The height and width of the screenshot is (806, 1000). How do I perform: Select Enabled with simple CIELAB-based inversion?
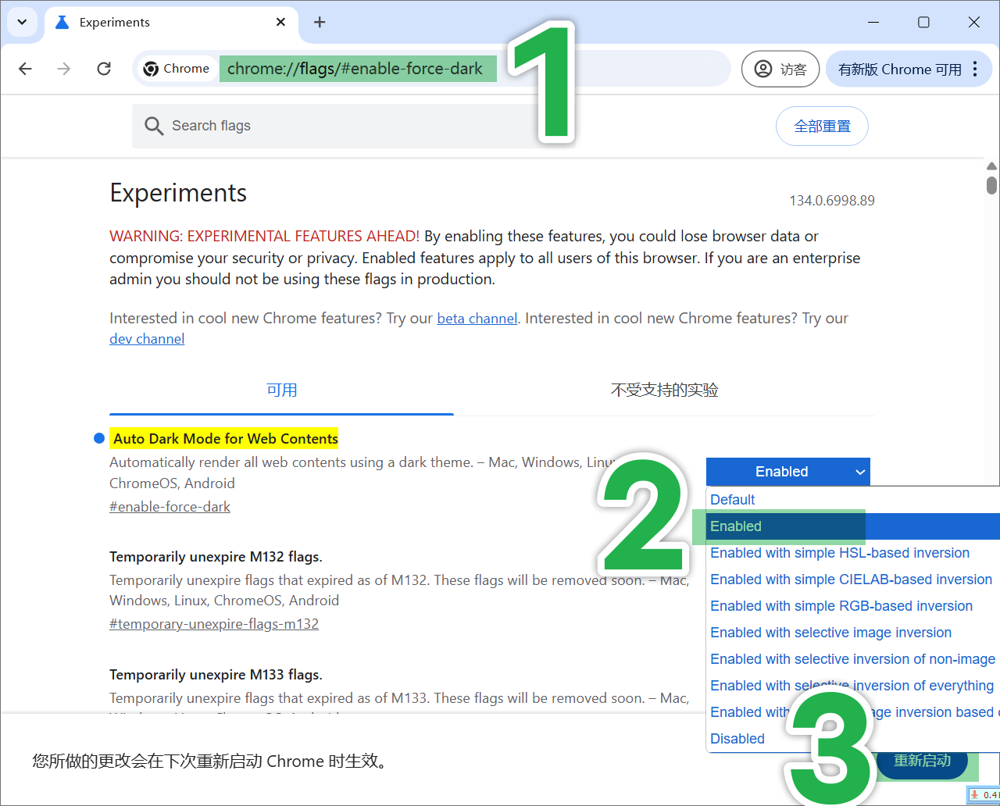853,580
